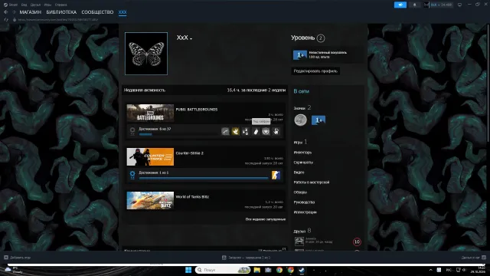Screen dimensions: 490x276
Task: Click the Windows taskbar search field
Action: tap(223, 270)
